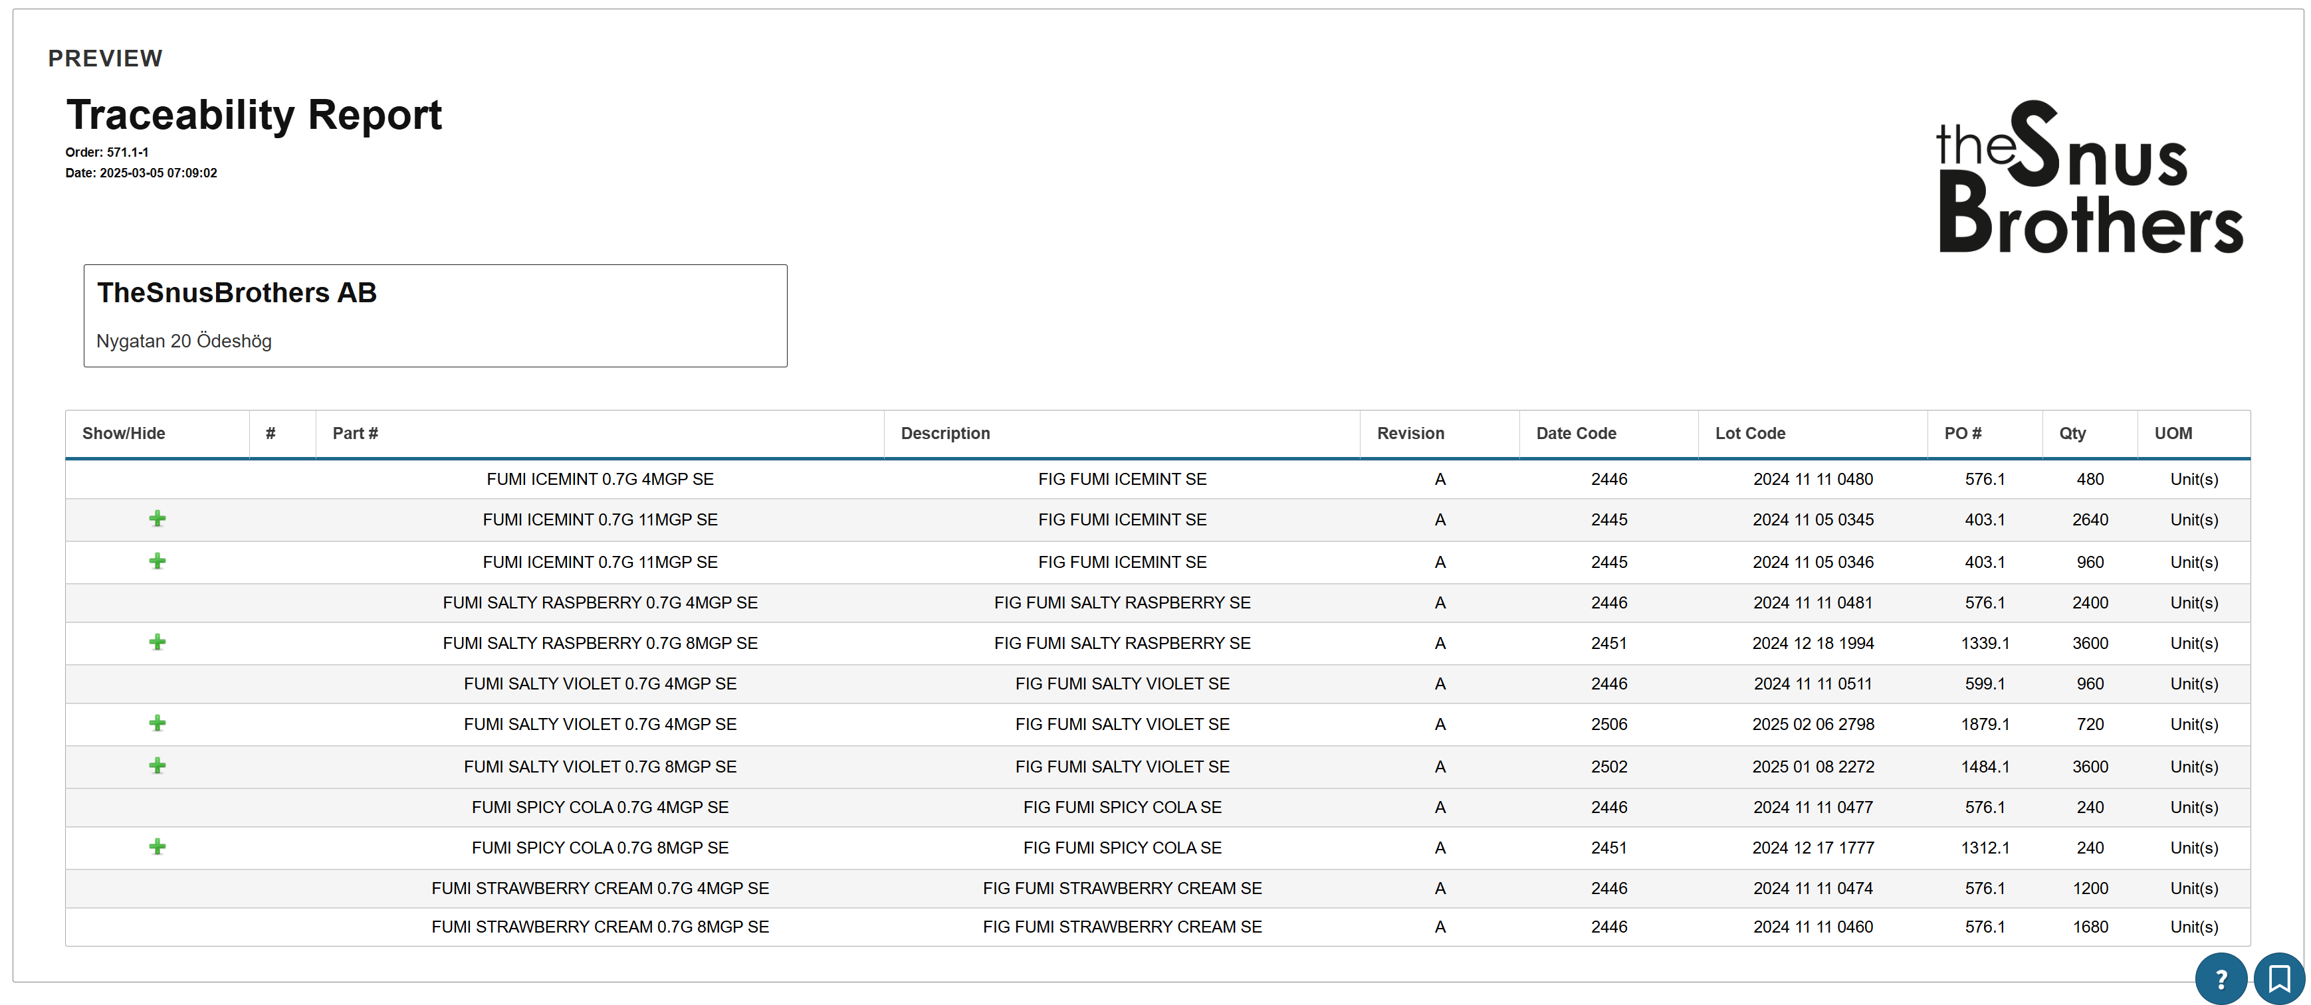Click PO number 599.1
Viewport: 2311px width, 1005px height.
pos(1985,683)
